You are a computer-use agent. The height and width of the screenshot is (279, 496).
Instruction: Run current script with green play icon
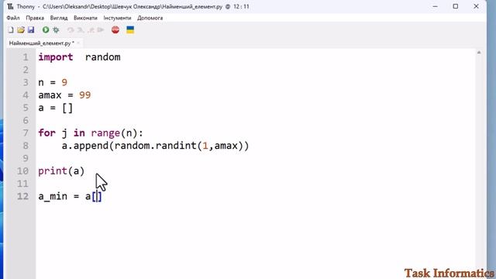point(46,29)
